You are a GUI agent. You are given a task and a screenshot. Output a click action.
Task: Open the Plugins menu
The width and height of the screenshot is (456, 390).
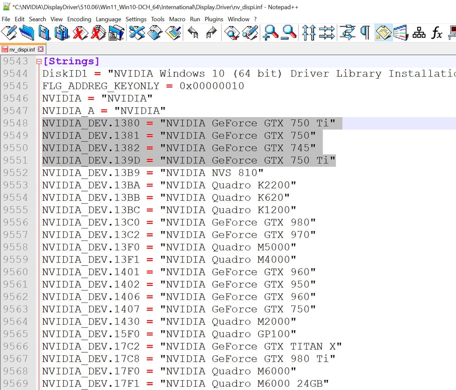(x=214, y=19)
